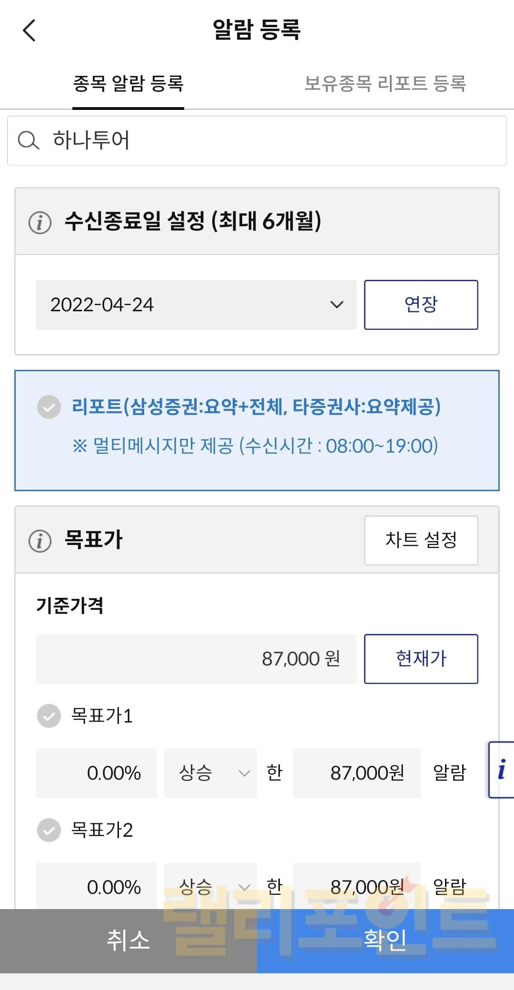Click 목표가1 percentage field 0.00%
This screenshot has height=990, width=514.
pos(96,773)
